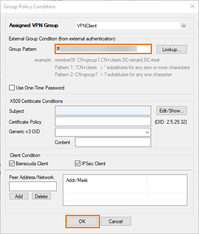Uncheck the IPSec Client checkbox
The width and height of the screenshot is (199, 234).
(x=77, y=164)
